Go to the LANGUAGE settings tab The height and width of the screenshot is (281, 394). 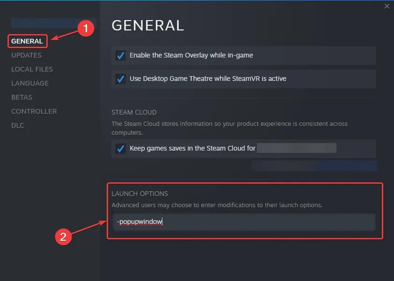[x=30, y=83]
